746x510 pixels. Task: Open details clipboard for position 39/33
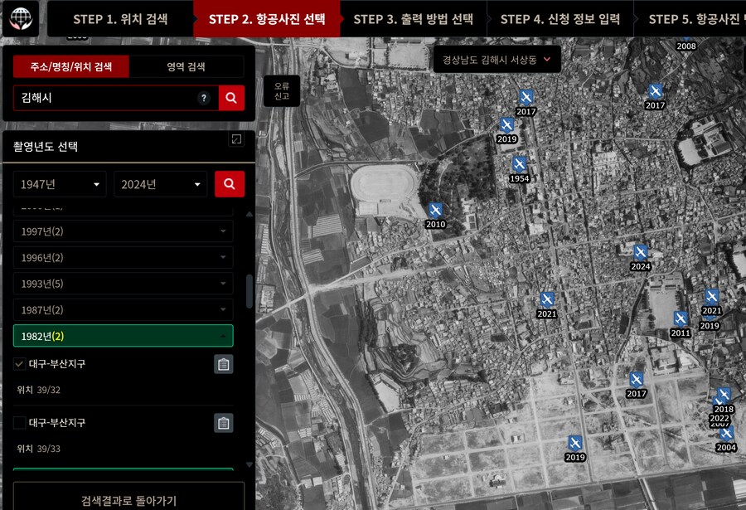pos(223,423)
